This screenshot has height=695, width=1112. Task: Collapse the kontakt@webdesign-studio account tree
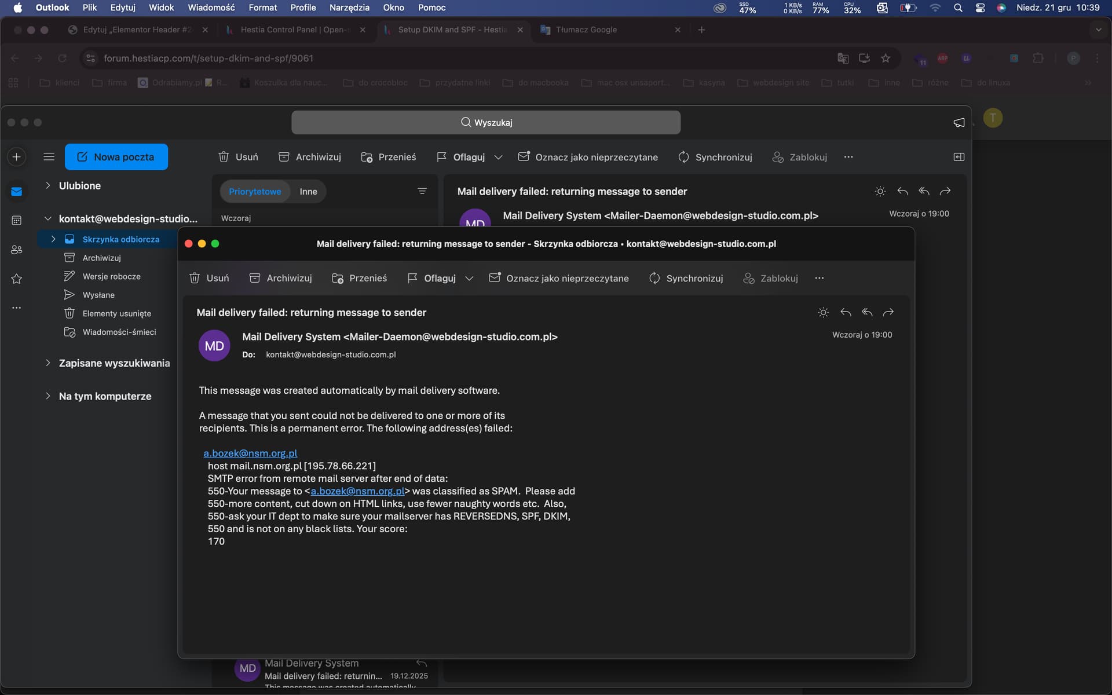[48, 218]
